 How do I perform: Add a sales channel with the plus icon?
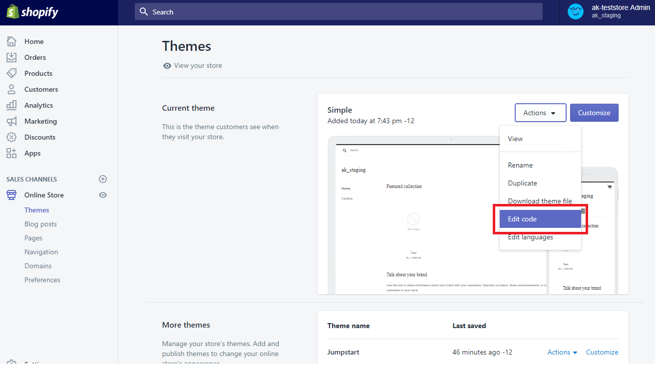[x=103, y=179]
